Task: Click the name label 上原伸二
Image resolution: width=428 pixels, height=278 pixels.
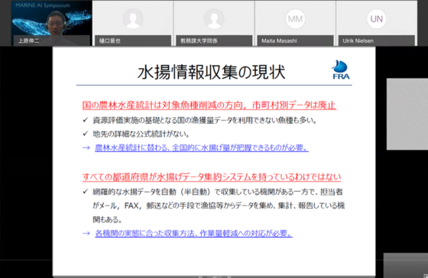Action: [29, 41]
